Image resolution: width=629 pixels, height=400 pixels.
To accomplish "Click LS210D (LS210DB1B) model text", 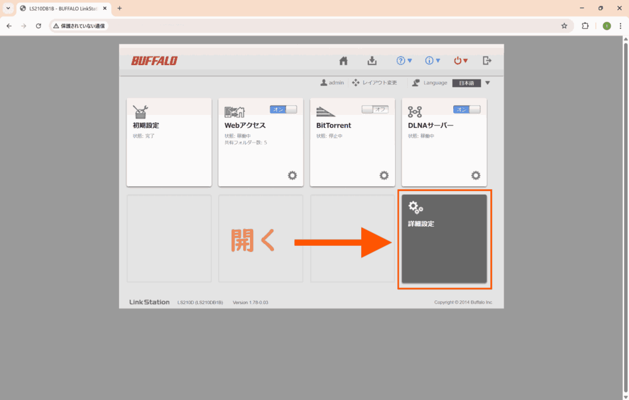I will tap(200, 302).
